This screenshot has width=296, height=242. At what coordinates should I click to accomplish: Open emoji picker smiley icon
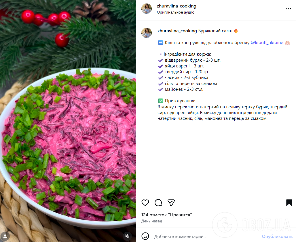point(145,236)
